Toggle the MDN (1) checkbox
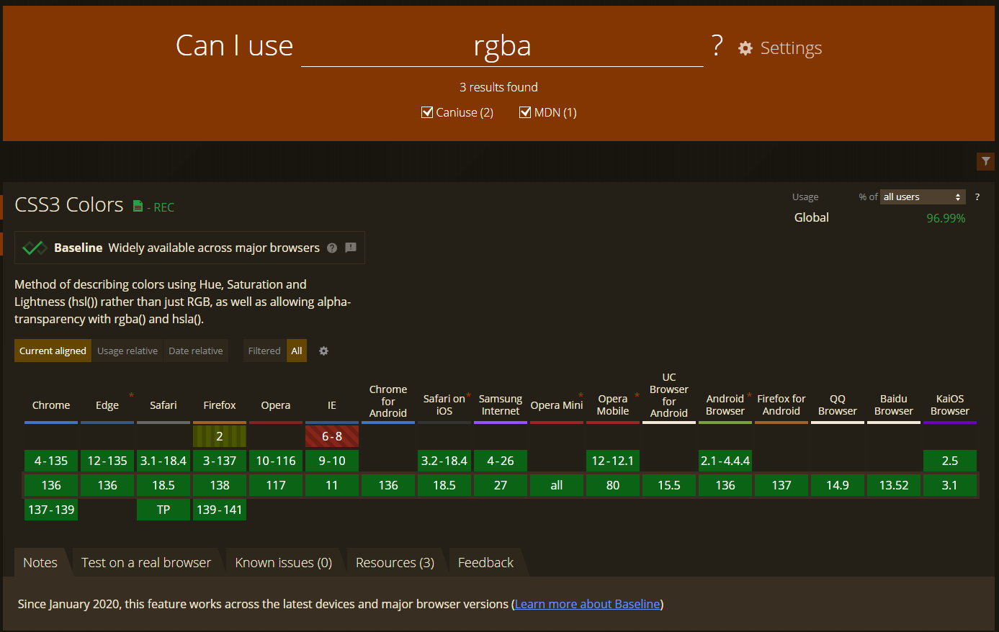The image size is (999, 632). [x=525, y=112]
